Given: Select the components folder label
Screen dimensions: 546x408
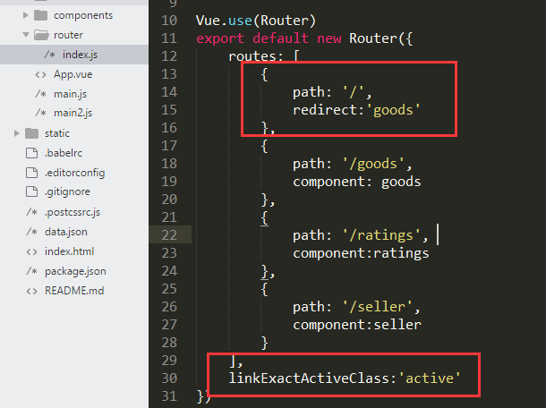Looking at the screenshot, I should [x=83, y=15].
